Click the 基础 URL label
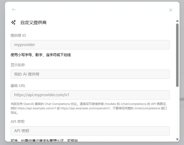 point(18,86)
